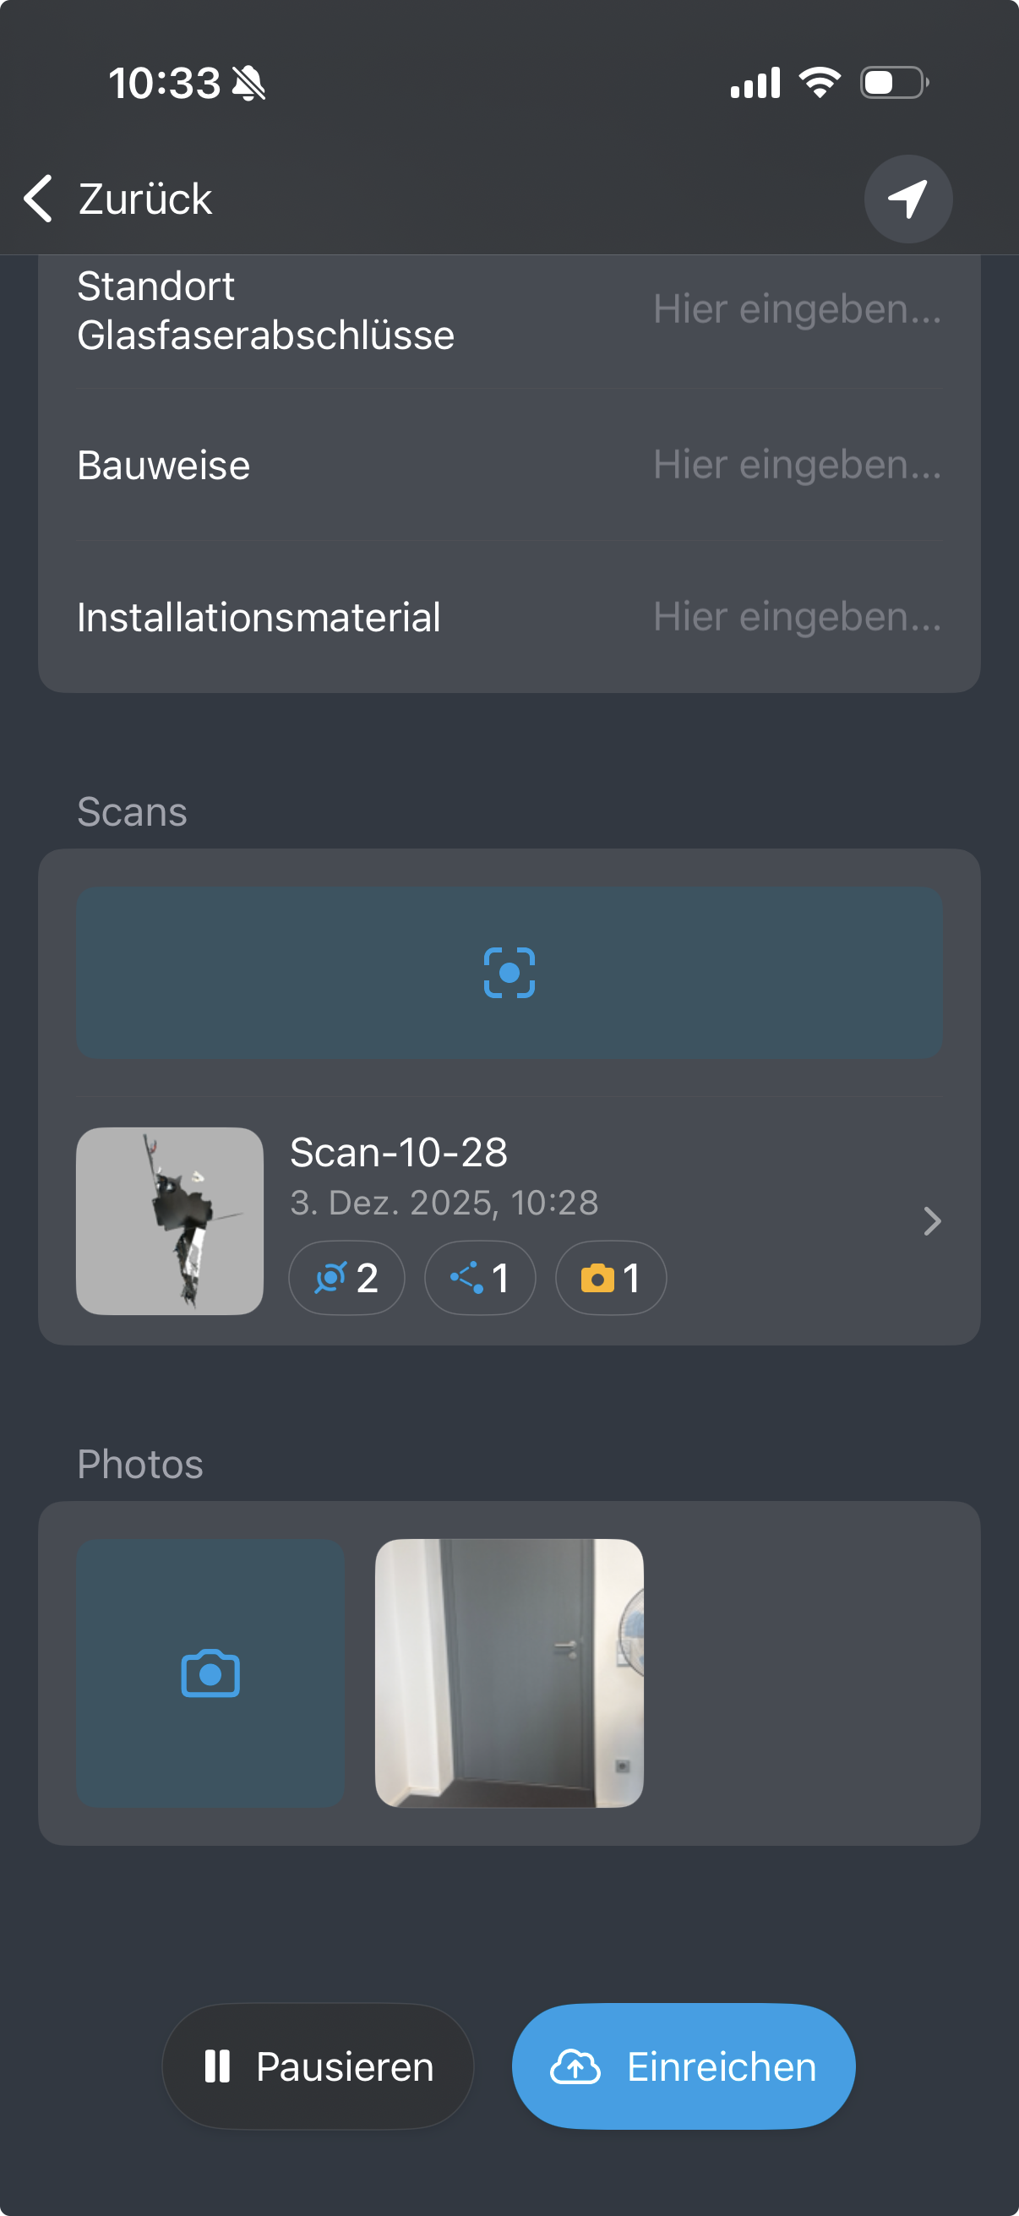The image size is (1019, 2216).
Task: Tap the back chevron icon
Action: pyautogui.click(x=38, y=199)
